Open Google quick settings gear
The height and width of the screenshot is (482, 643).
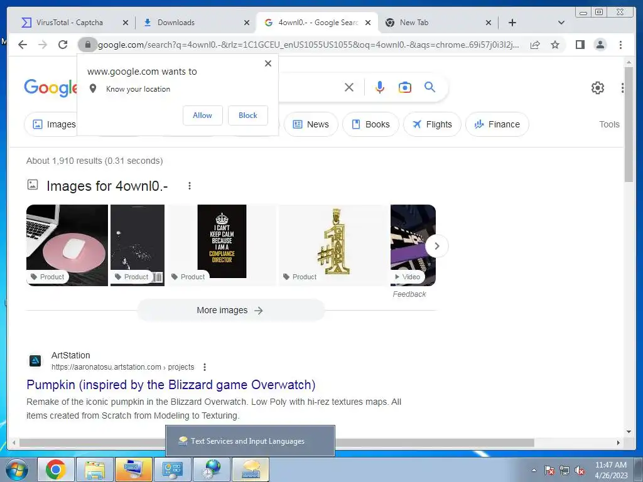coord(598,88)
